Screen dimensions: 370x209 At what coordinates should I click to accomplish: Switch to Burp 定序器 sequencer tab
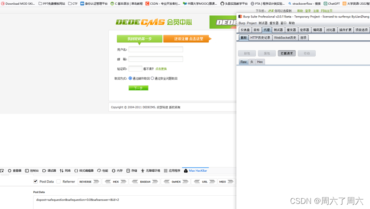[305, 30]
